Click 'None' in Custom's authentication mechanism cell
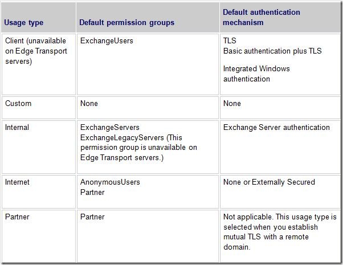This screenshot has height=265, width=343. [232, 103]
